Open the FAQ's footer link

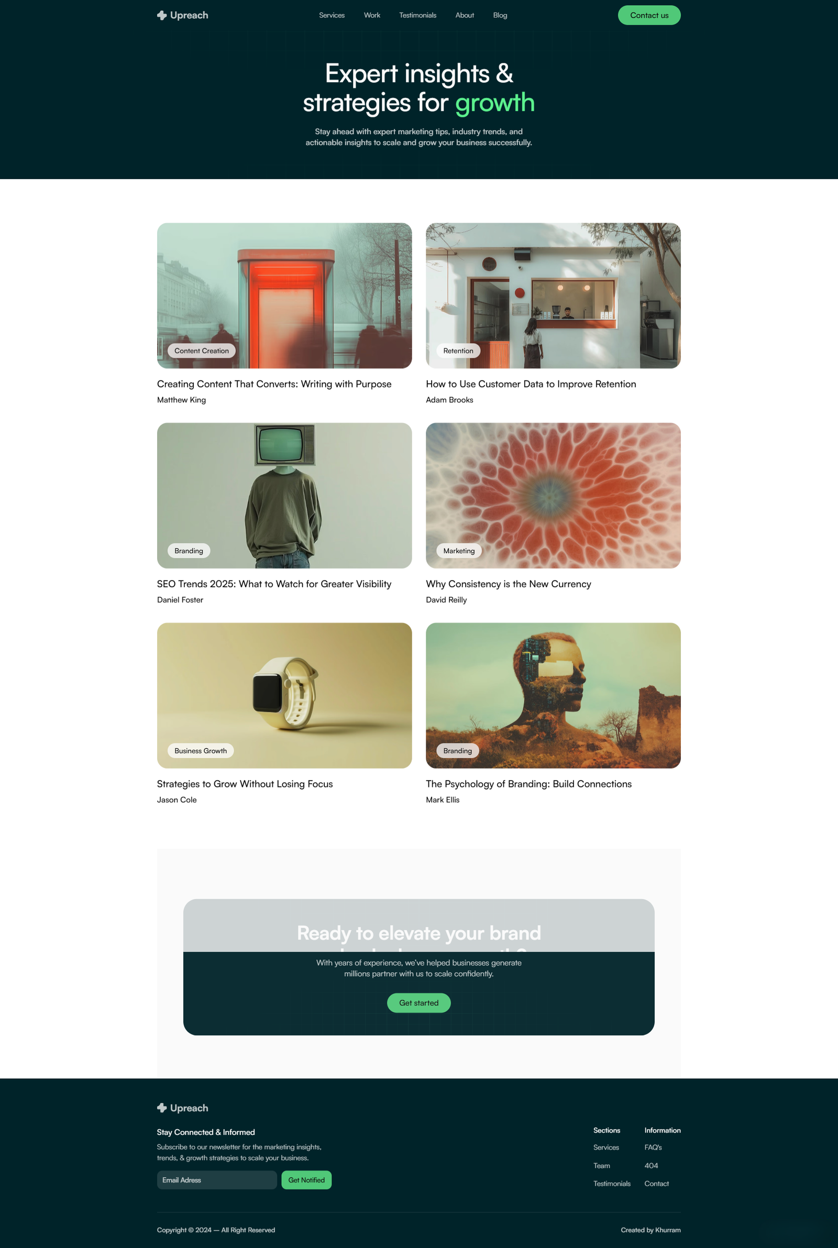coord(653,1147)
